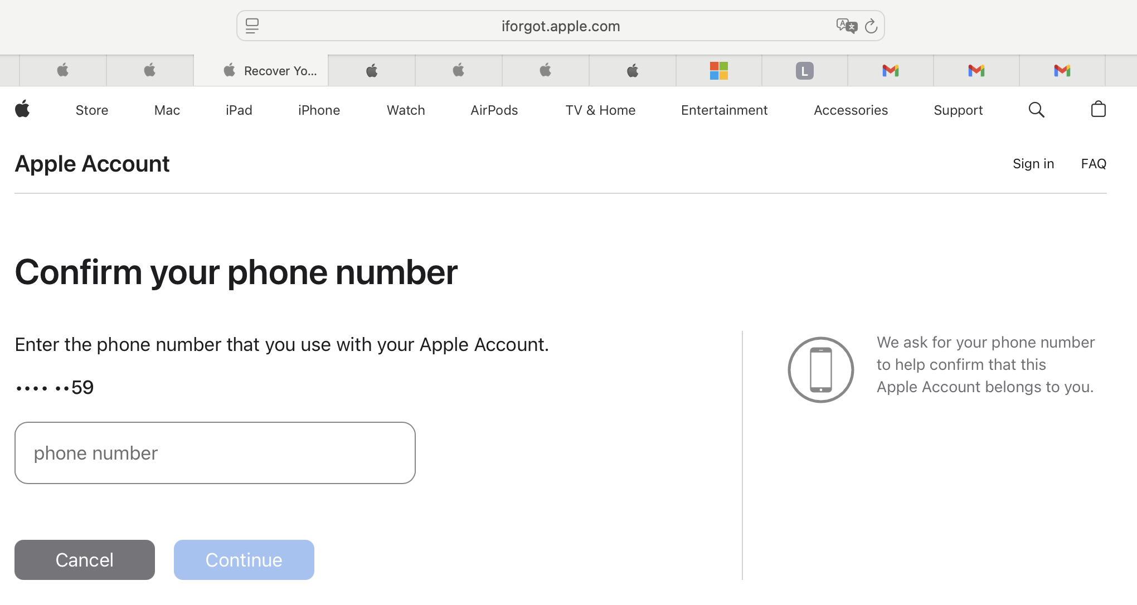Click the reload page icon
Screen dimensions: 1137x605
871,26
